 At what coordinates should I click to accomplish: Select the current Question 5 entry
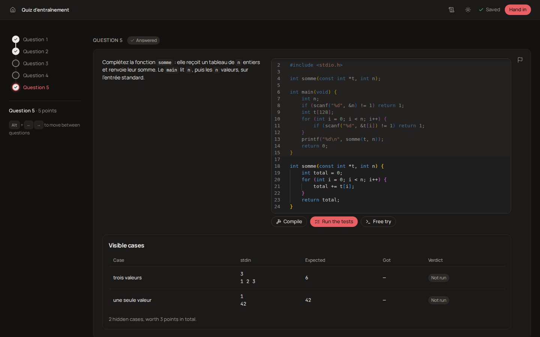point(30,87)
